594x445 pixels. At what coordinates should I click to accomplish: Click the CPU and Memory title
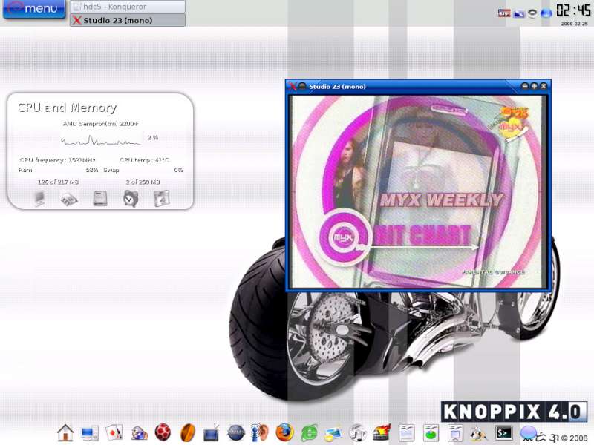[67, 108]
